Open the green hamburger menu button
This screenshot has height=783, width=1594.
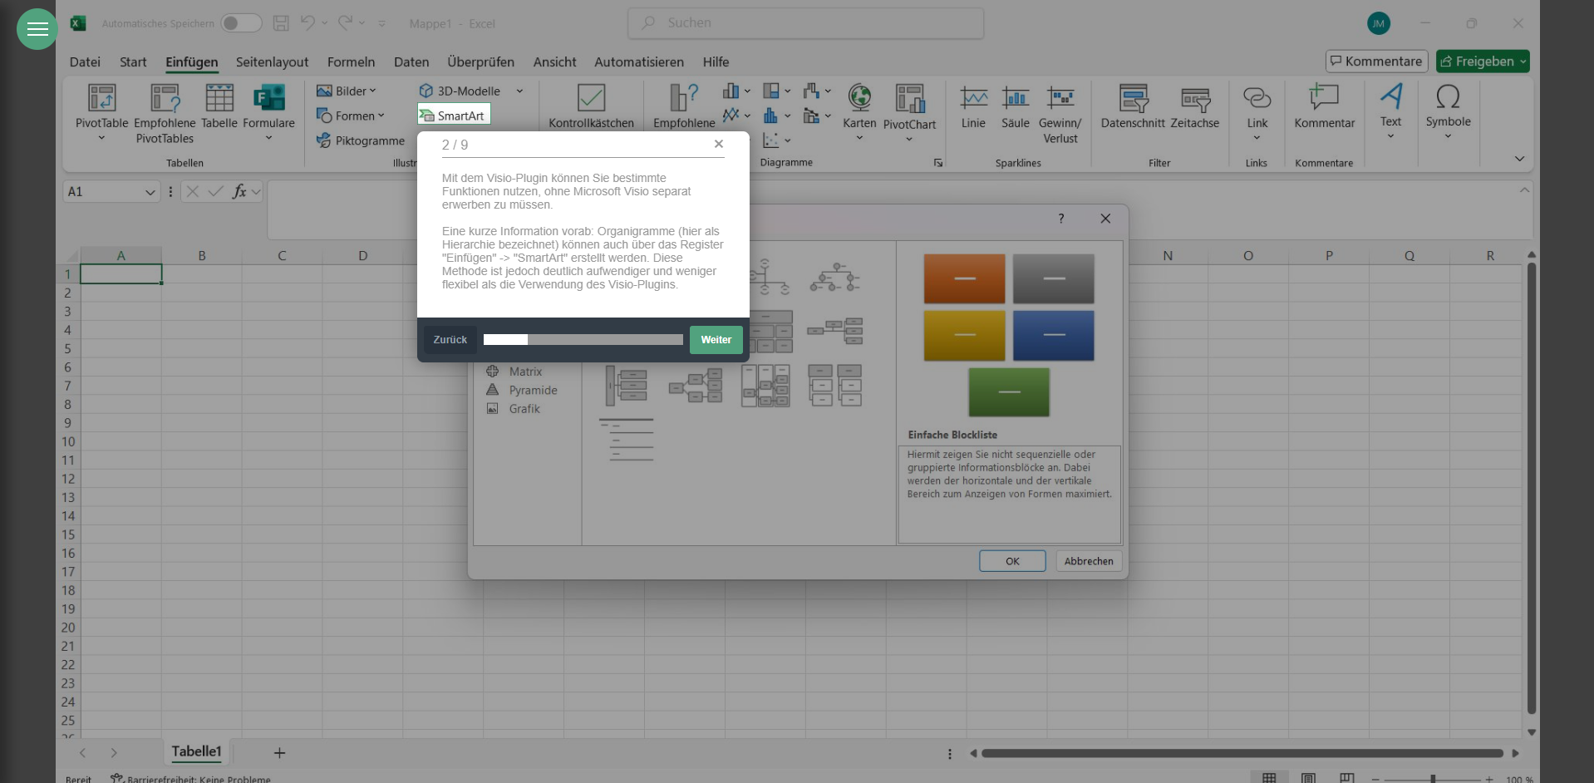37,29
